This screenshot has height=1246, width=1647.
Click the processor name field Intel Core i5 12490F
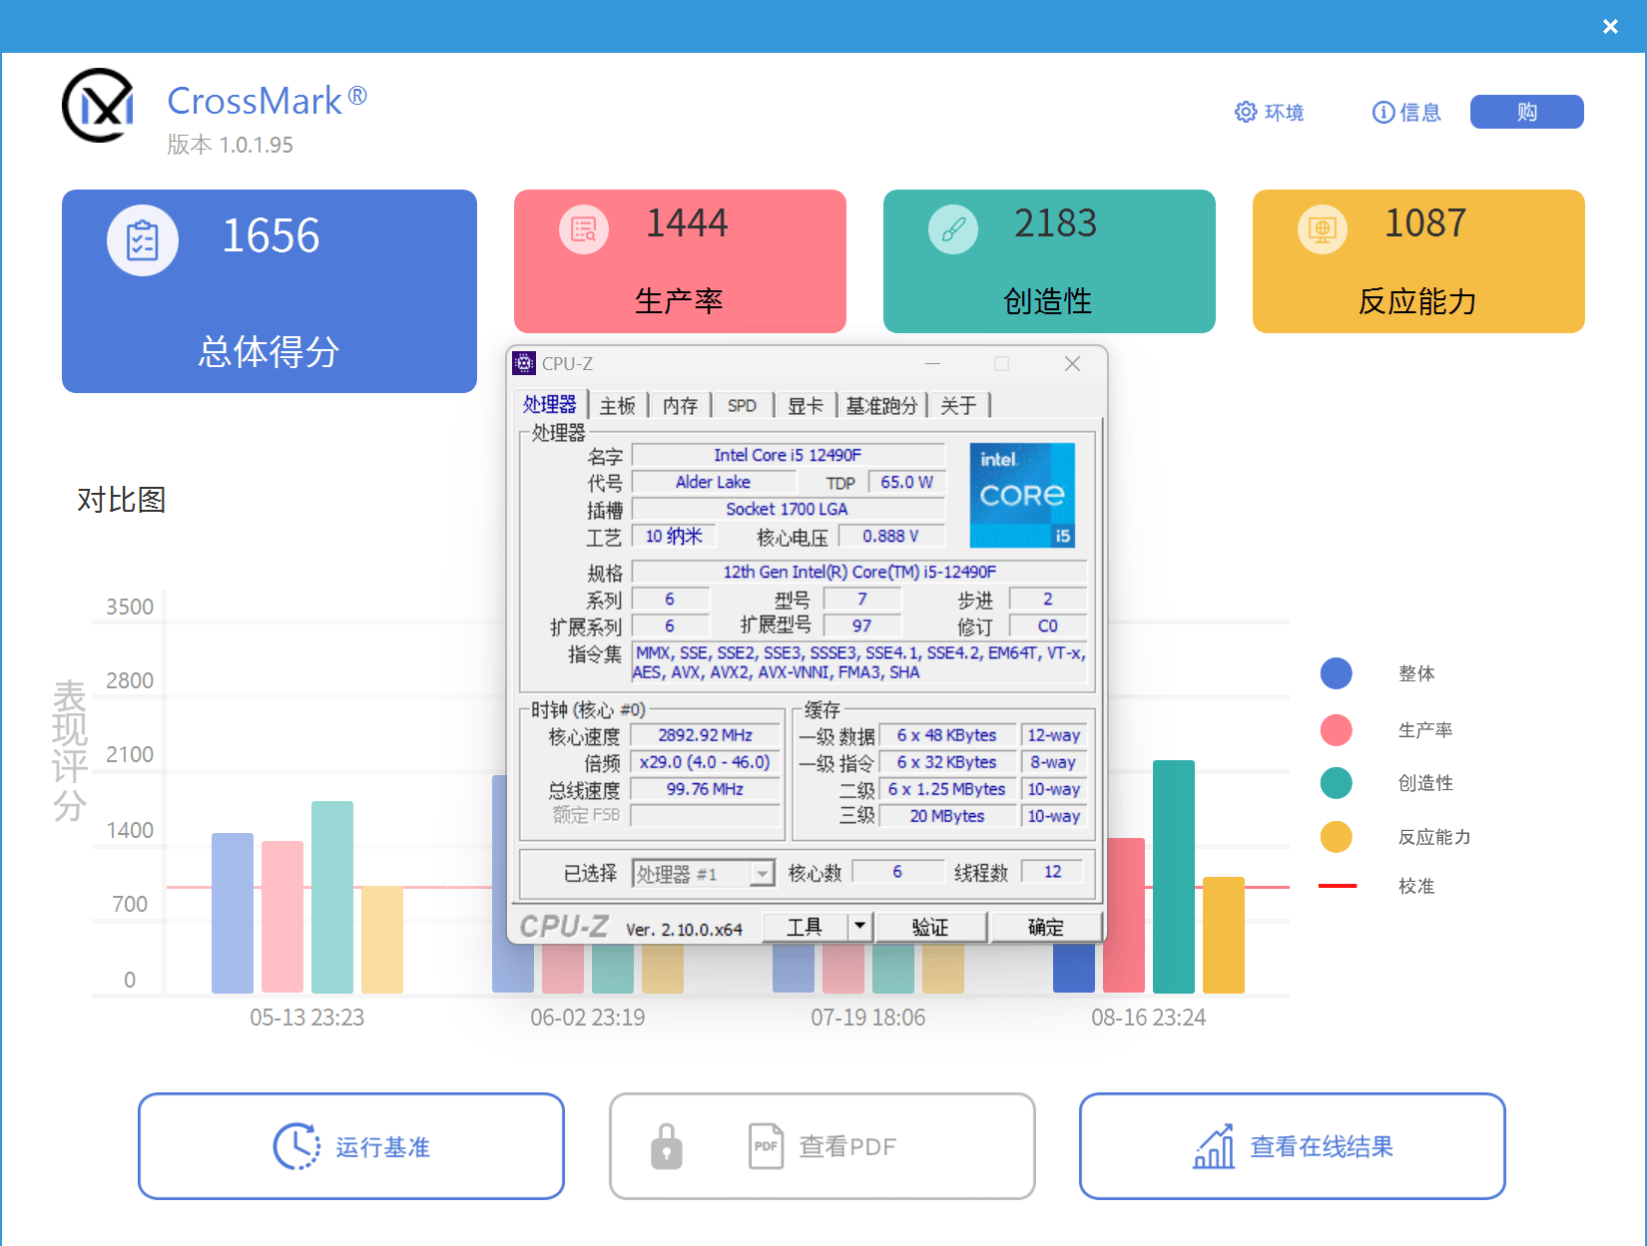[788, 455]
